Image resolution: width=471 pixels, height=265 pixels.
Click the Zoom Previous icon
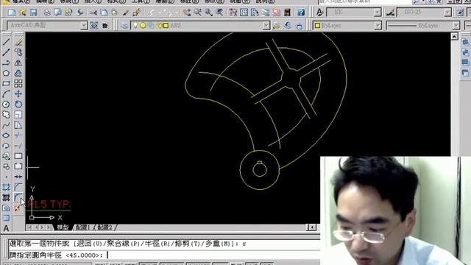[x=219, y=13]
